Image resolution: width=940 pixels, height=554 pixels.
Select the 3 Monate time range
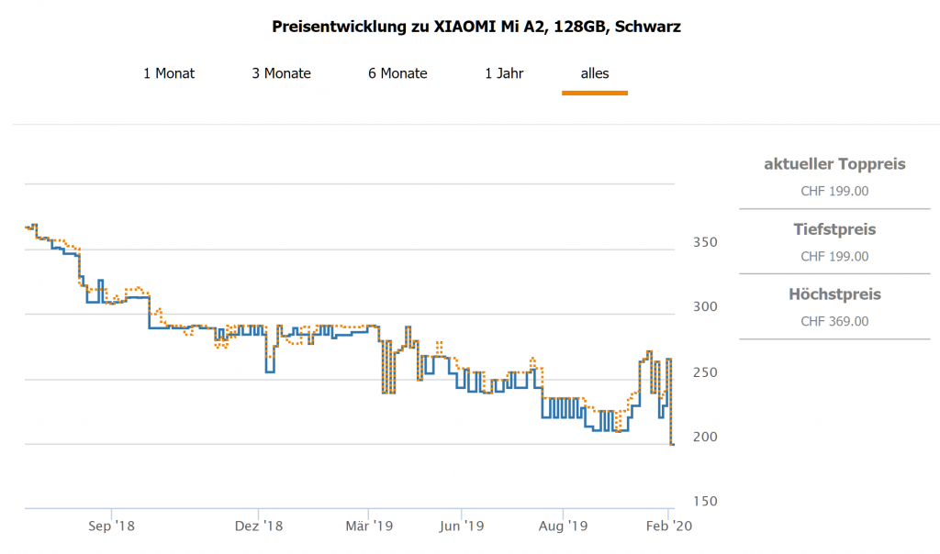click(x=281, y=73)
